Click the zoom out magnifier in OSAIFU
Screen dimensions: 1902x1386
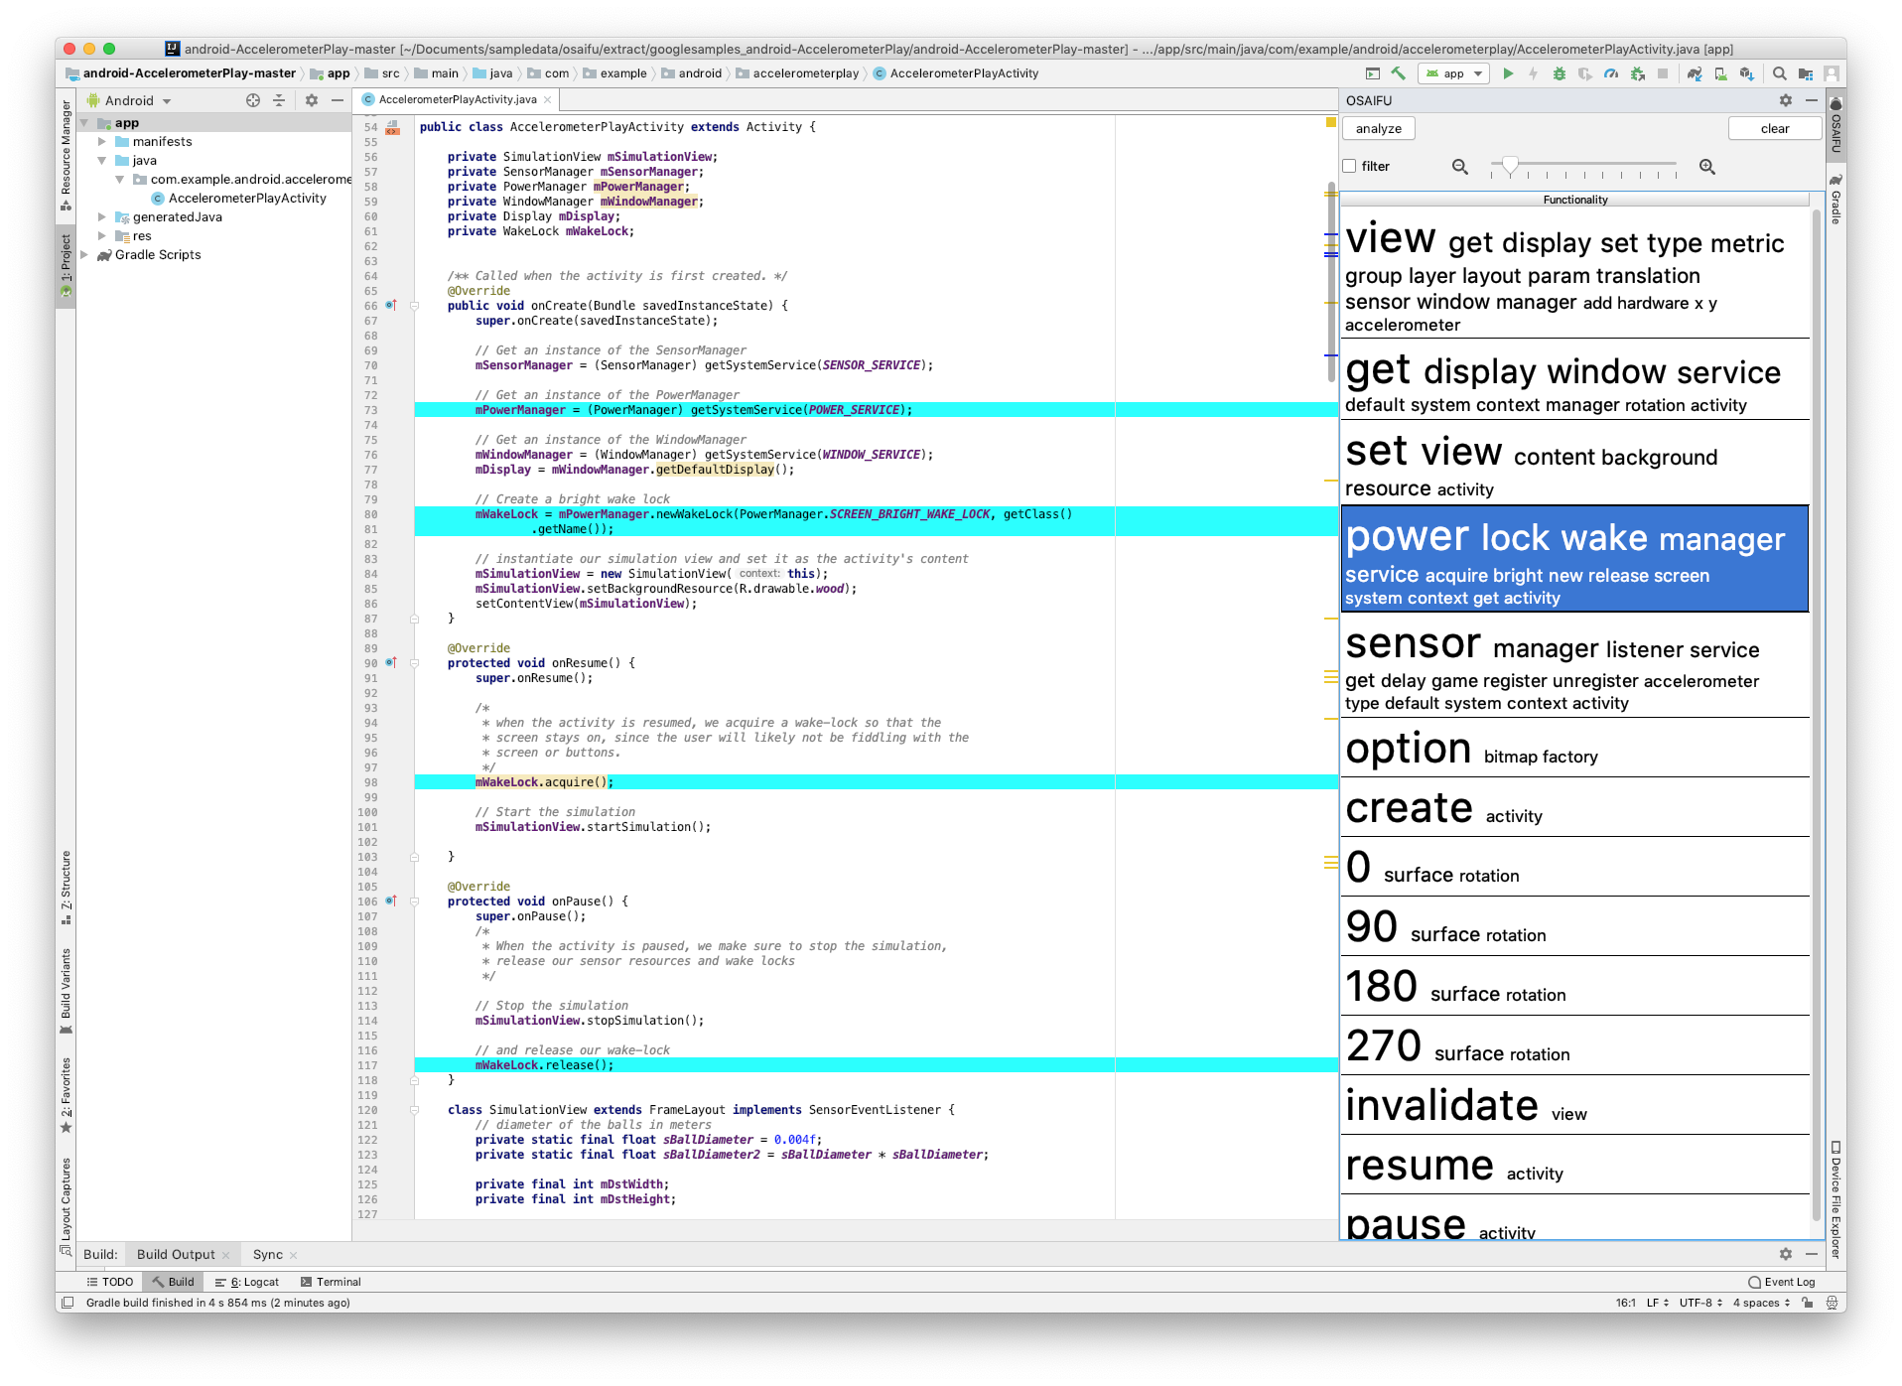(x=1460, y=167)
